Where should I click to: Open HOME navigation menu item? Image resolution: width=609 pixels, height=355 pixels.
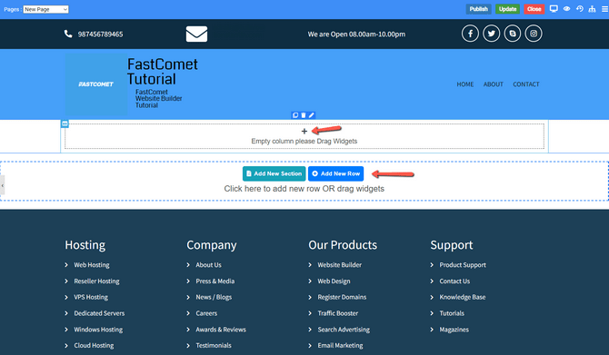(464, 84)
